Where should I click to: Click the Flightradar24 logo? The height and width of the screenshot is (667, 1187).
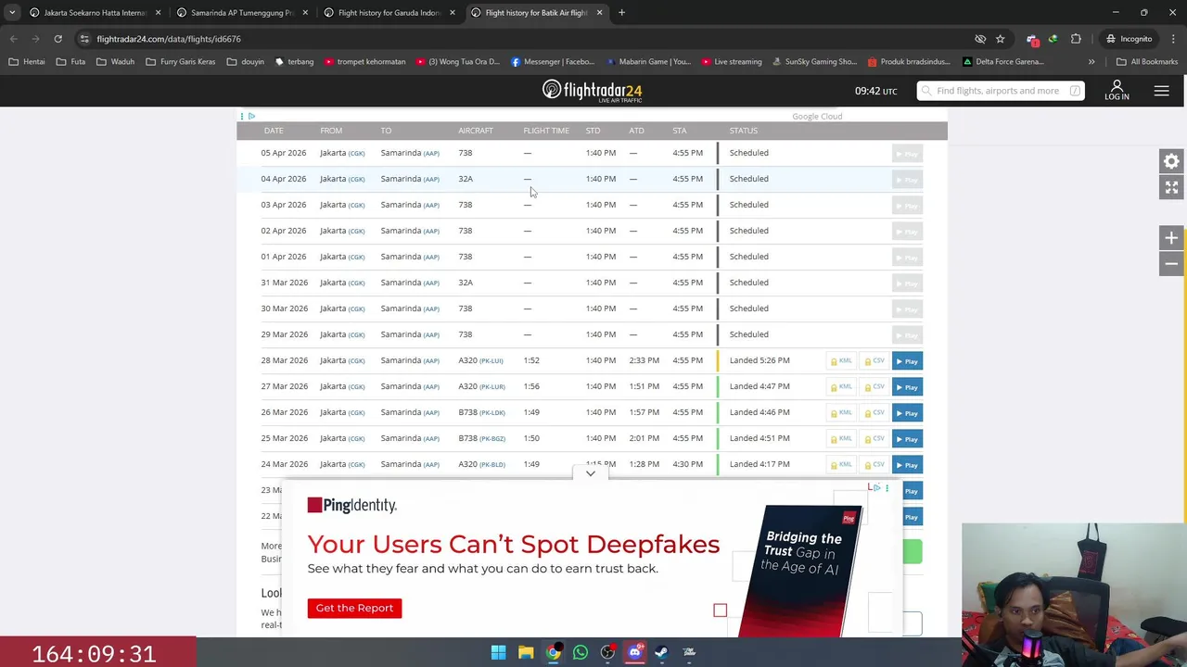[x=592, y=91]
